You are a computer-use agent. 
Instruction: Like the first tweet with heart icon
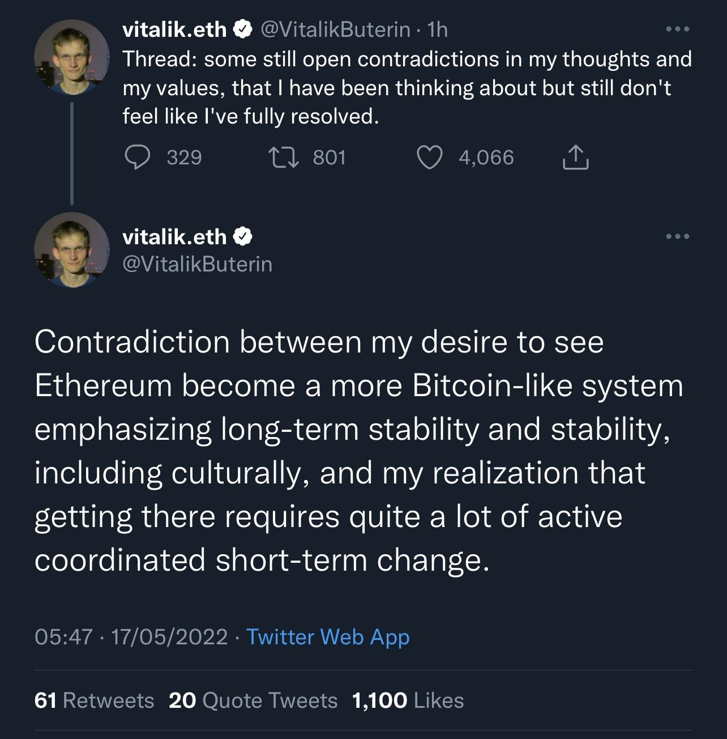[x=430, y=158]
